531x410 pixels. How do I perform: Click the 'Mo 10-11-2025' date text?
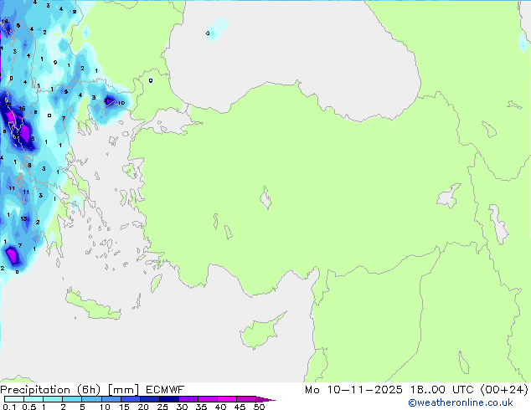click(x=353, y=390)
